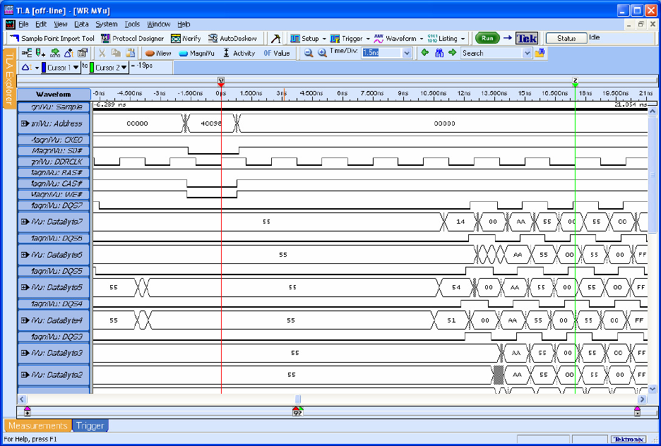Click the Paste icon
This screenshot has width=661, height=446.
[130, 53]
